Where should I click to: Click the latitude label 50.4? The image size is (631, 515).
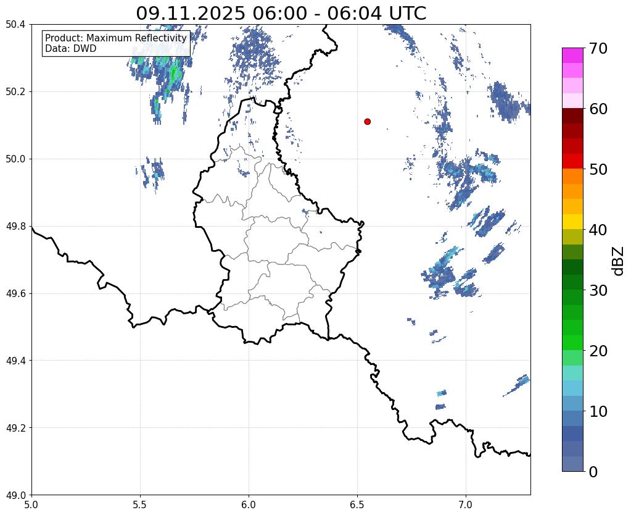[x=15, y=25]
